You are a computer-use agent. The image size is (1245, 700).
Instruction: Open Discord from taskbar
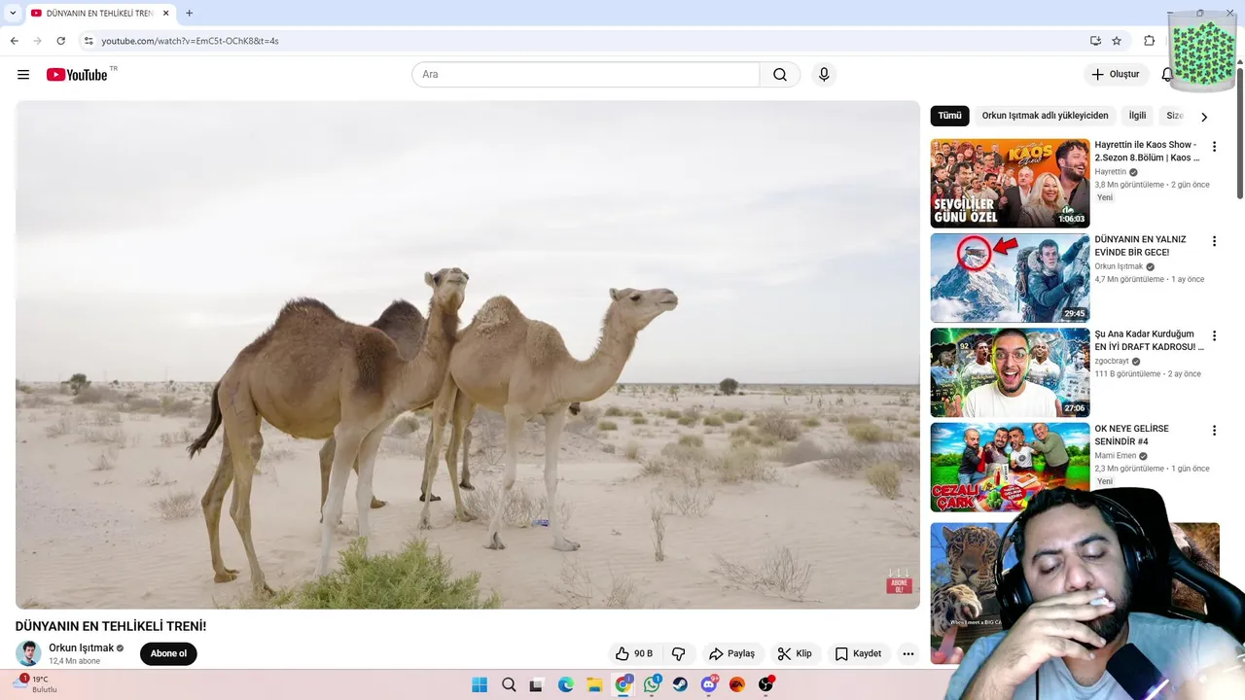[x=709, y=684]
